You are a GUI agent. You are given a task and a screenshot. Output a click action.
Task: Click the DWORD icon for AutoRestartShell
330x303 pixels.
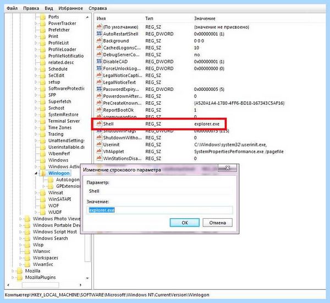pos(99,34)
